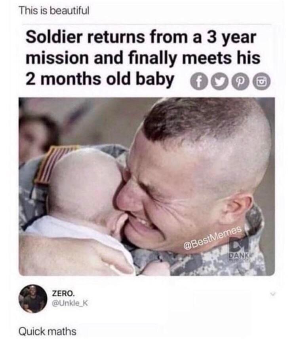This screenshot has height=339, width=297.
Task: Click the Instagram share icon
Action: pyautogui.click(x=261, y=81)
